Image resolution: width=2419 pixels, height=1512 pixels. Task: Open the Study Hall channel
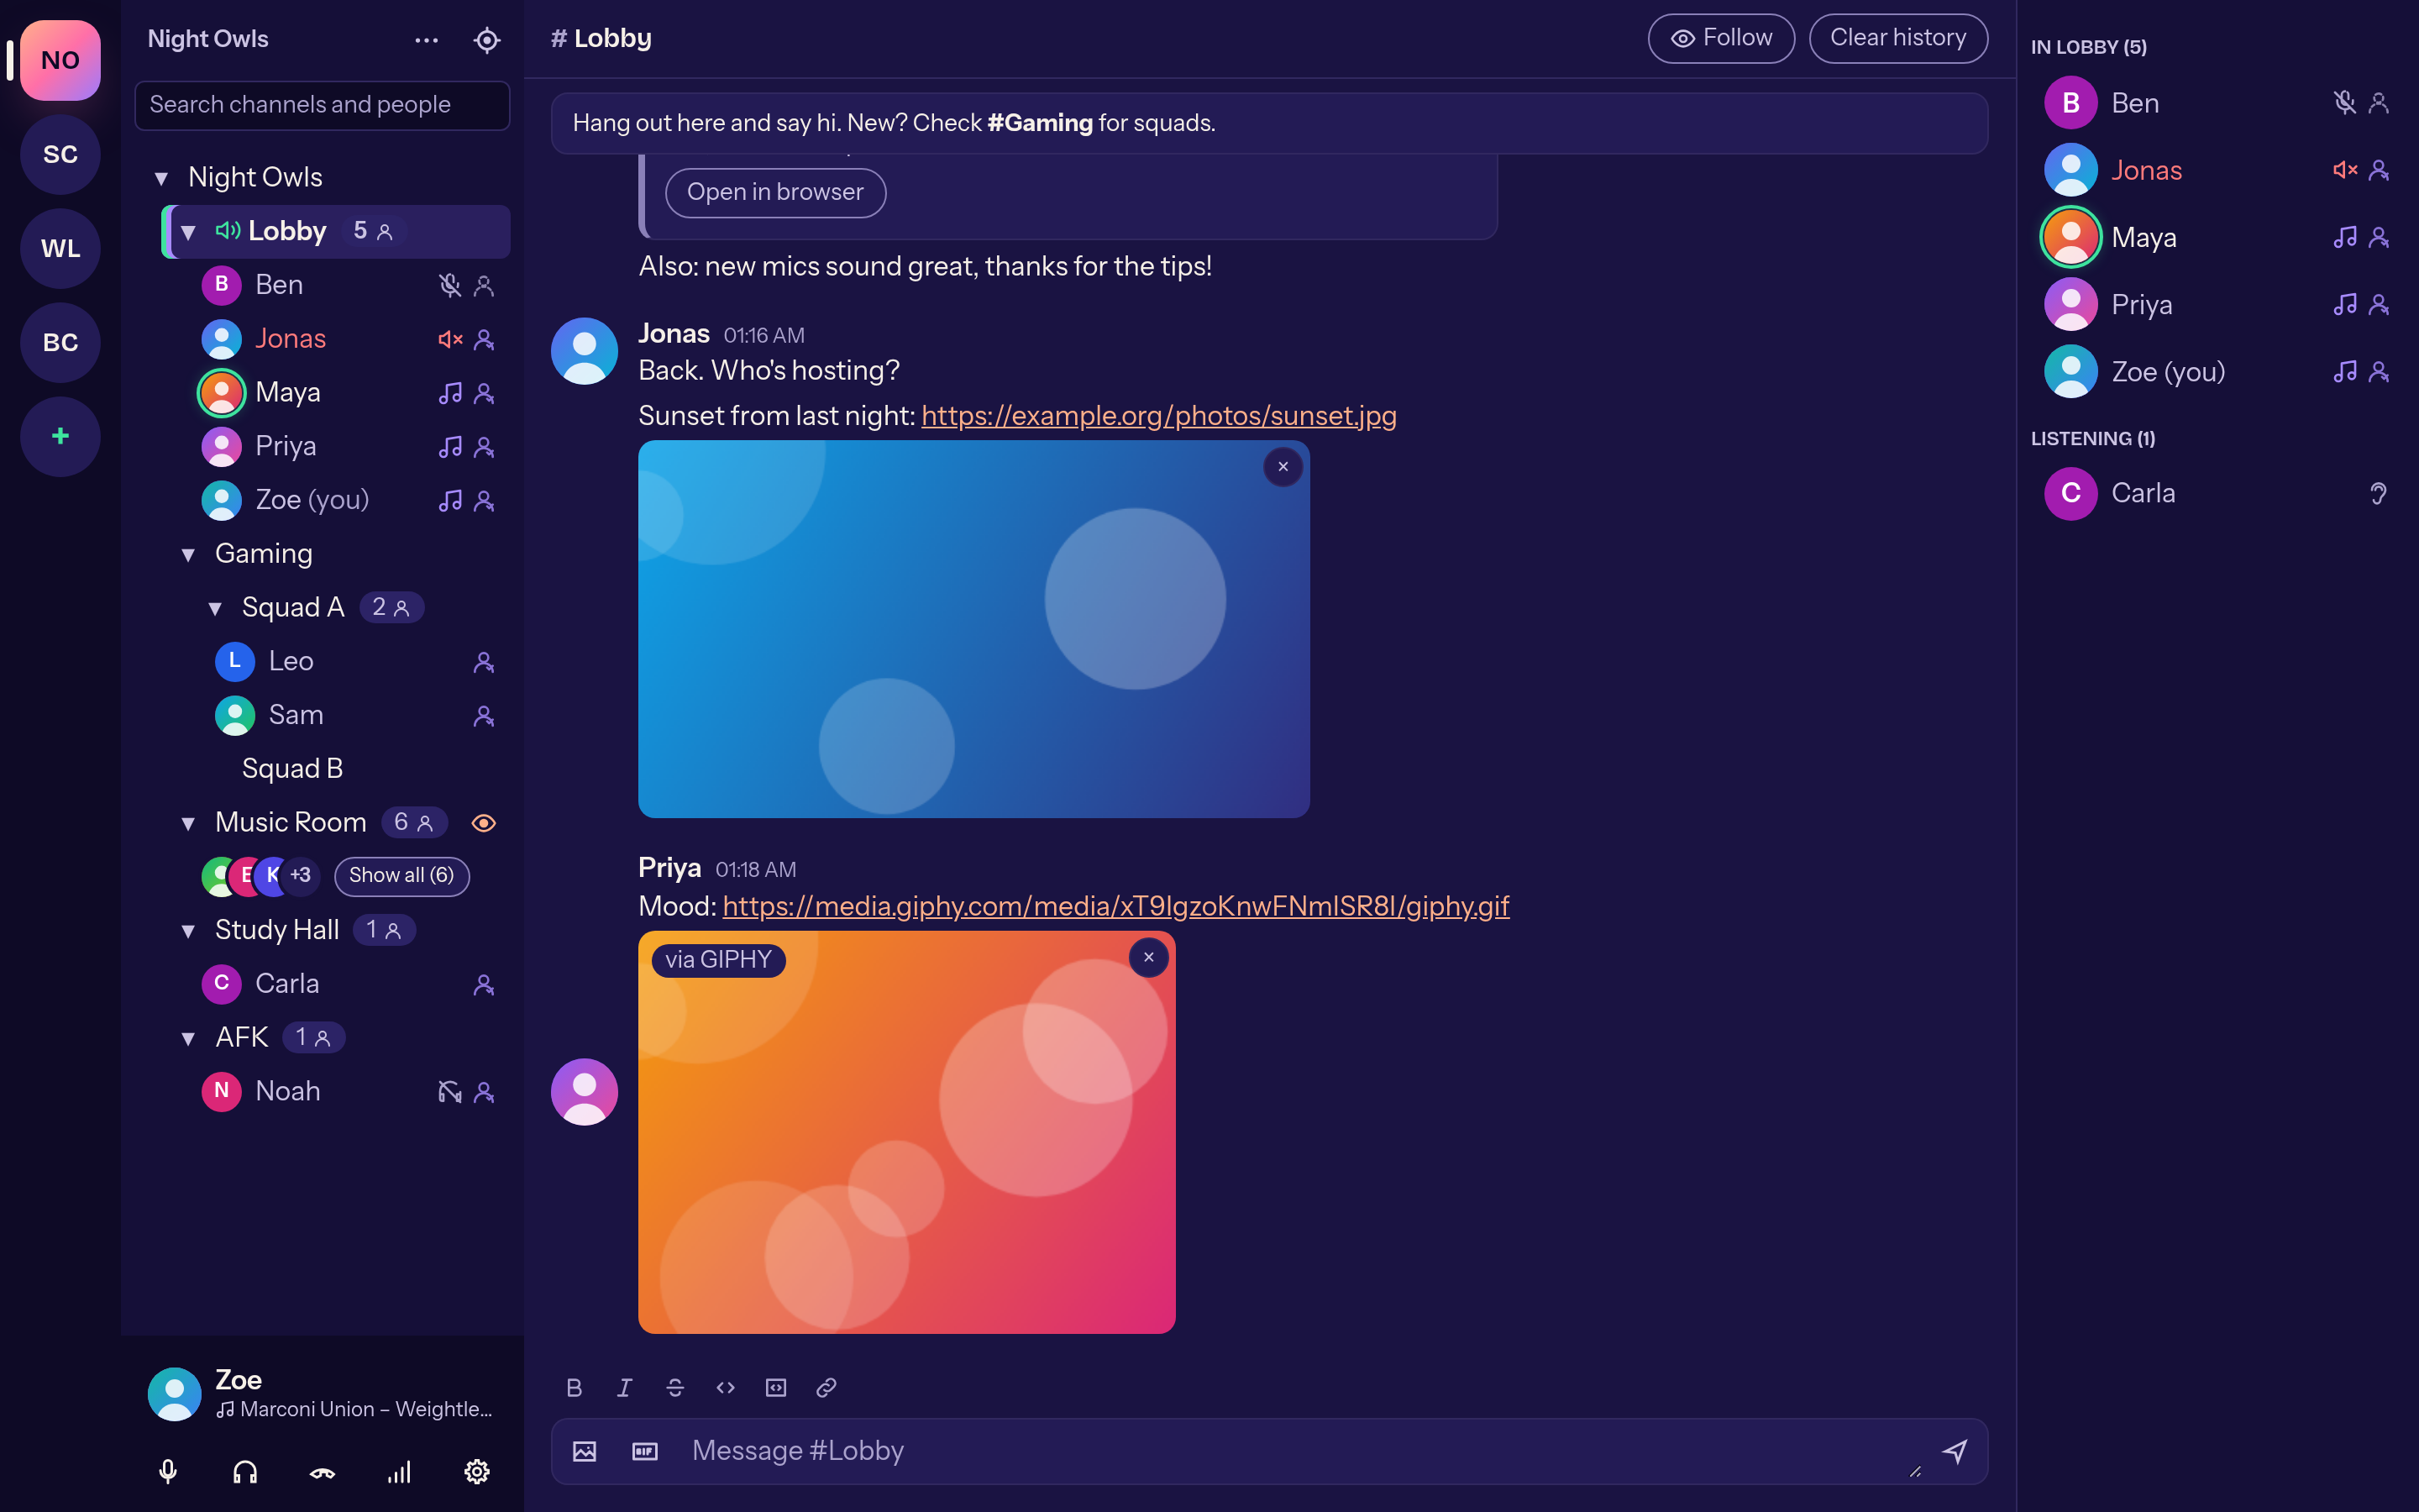(x=336, y=930)
